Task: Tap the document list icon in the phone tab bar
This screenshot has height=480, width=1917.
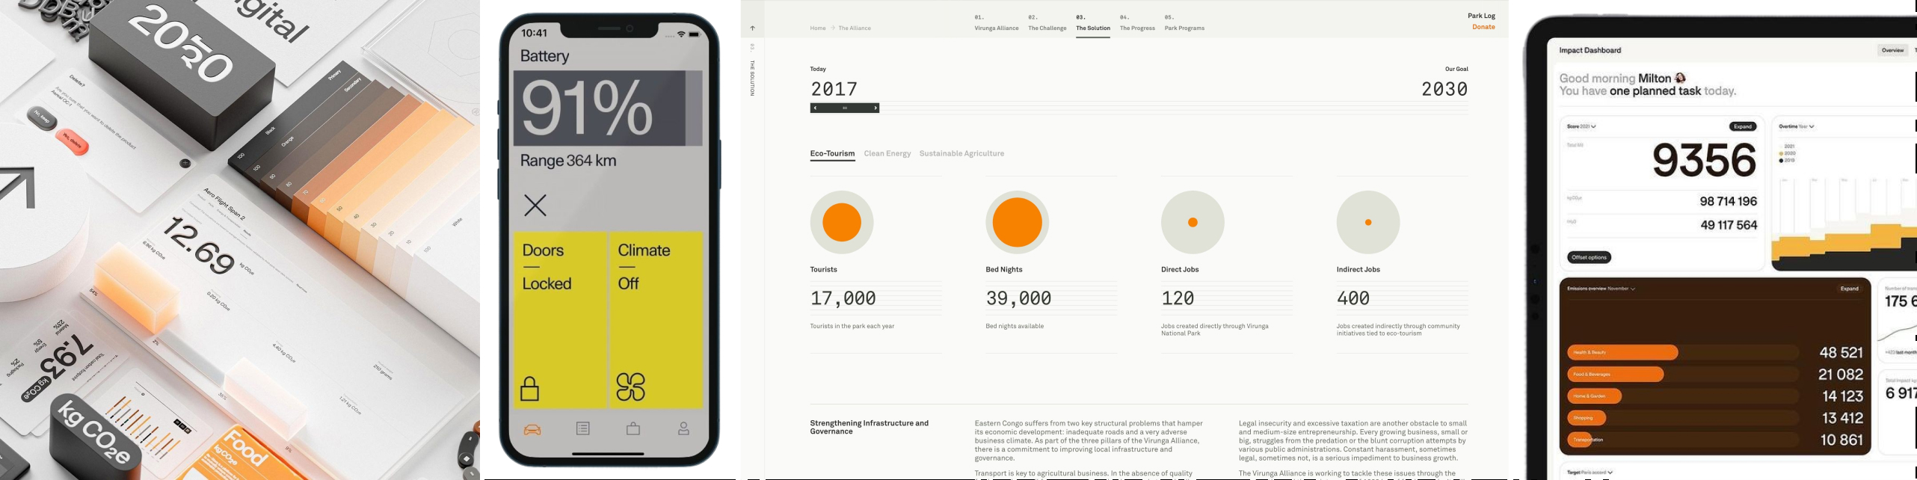Action: [x=583, y=428]
